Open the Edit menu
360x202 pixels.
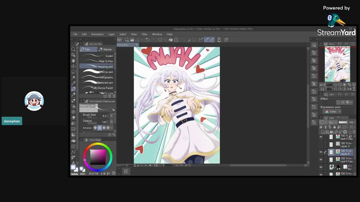coord(84,34)
